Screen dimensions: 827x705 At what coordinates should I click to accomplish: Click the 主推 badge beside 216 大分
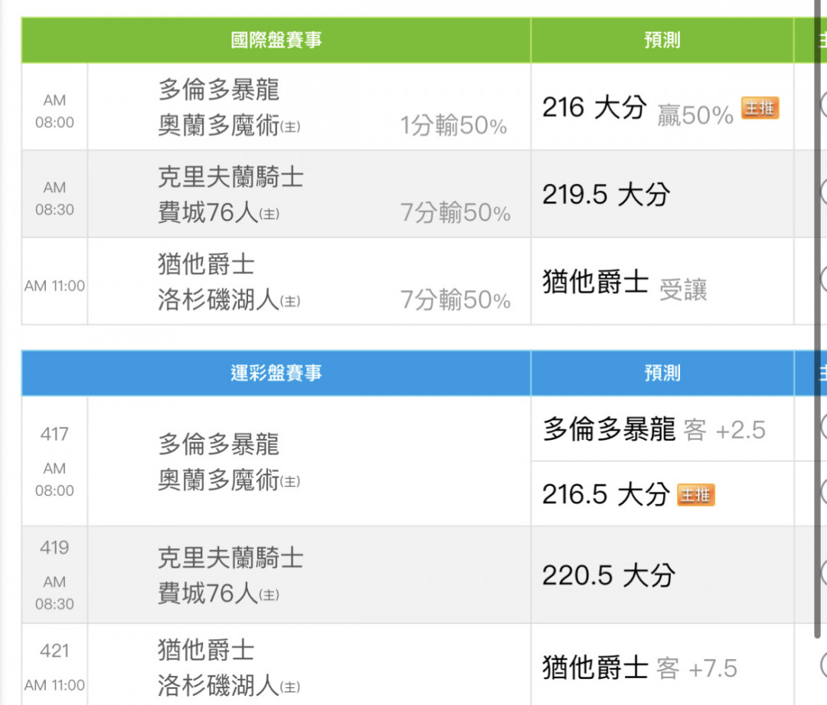[x=760, y=108]
